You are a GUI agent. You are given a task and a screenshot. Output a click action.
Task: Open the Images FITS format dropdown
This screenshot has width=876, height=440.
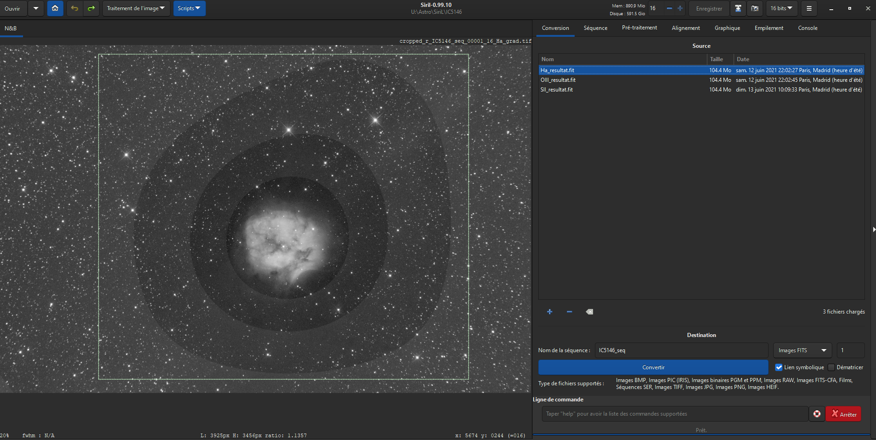coord(802,350)
